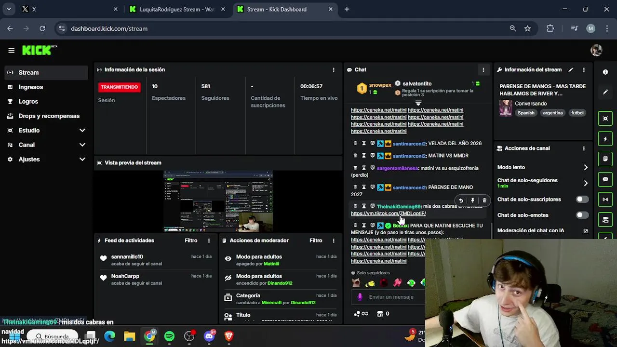Open Acciones de canal three-dot menu
This screenshot has width=617, height=347.
click(584, 148)
